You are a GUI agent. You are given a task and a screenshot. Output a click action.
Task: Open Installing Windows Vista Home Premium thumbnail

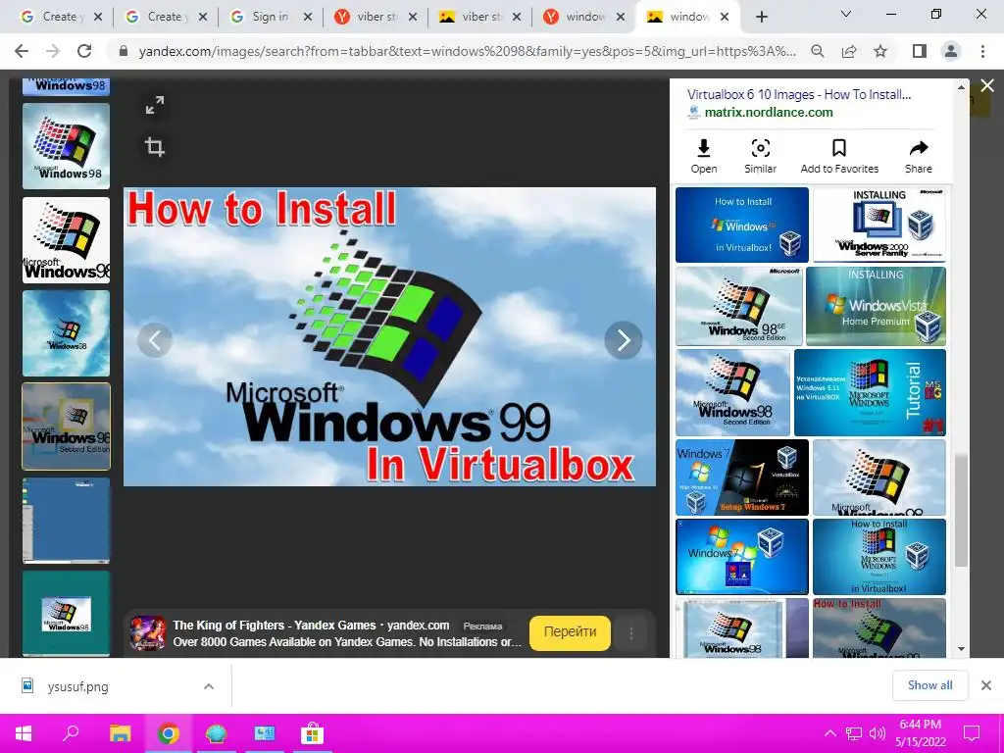tap(876, 306)
